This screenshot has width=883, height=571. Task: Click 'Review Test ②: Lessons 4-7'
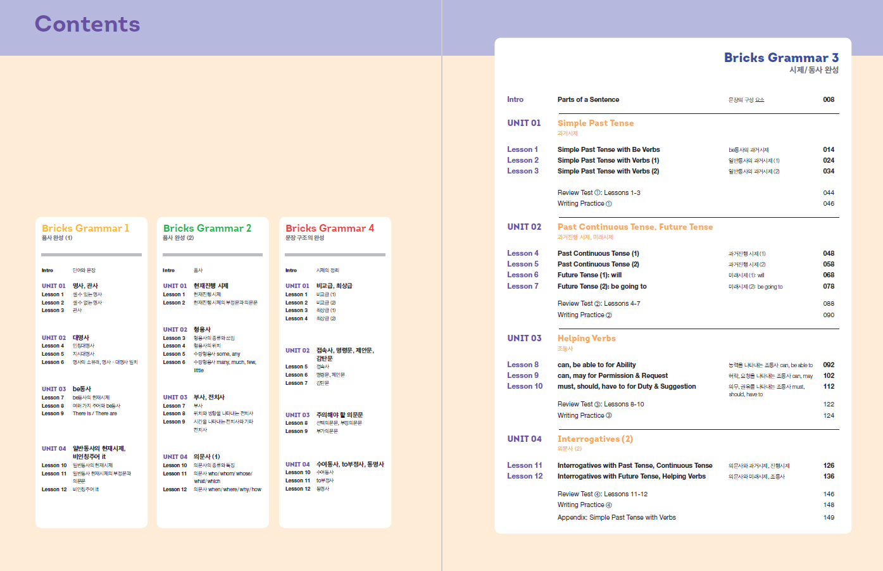(x=599, y=303)
